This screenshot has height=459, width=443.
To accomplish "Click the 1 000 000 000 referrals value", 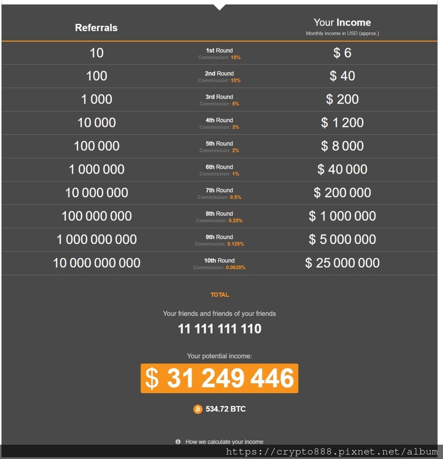I will (x=96, y=239).
